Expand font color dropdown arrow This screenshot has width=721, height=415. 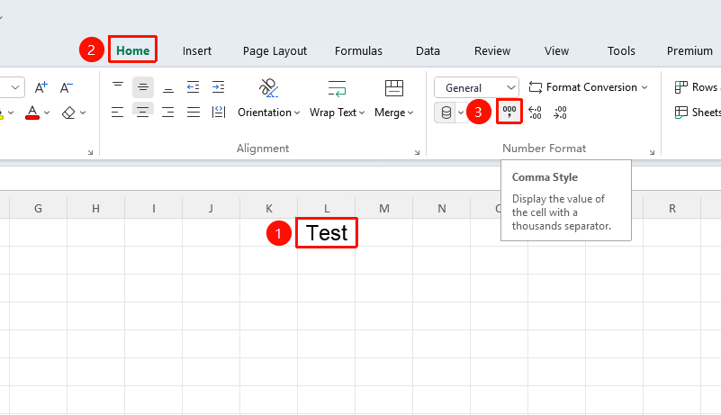47,113
